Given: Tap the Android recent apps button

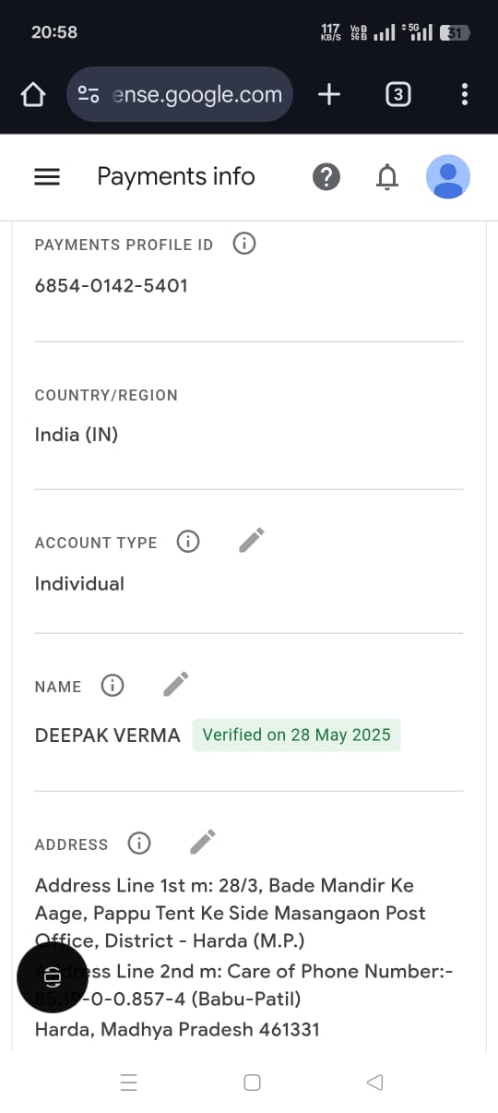Looking at the screenshot, I should coord(129,1083).
